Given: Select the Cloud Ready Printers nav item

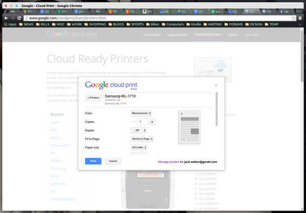Looking at the screenshot, I should pyautogui.click(x=208, y=35).
